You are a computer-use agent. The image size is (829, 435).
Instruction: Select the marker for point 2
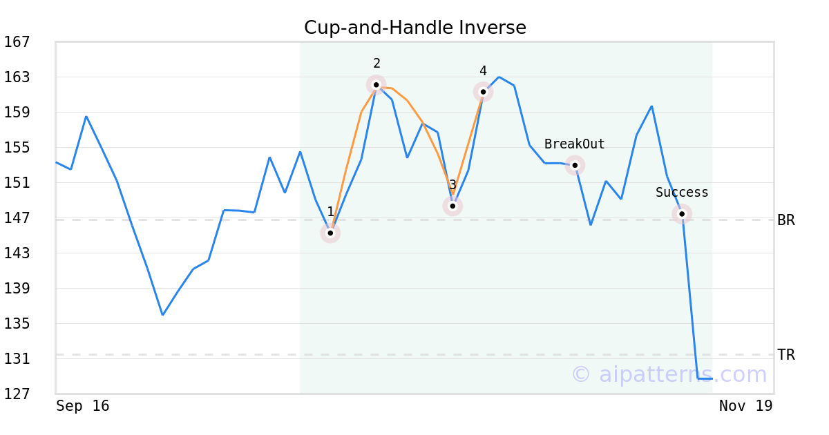(x=376, y=85)
